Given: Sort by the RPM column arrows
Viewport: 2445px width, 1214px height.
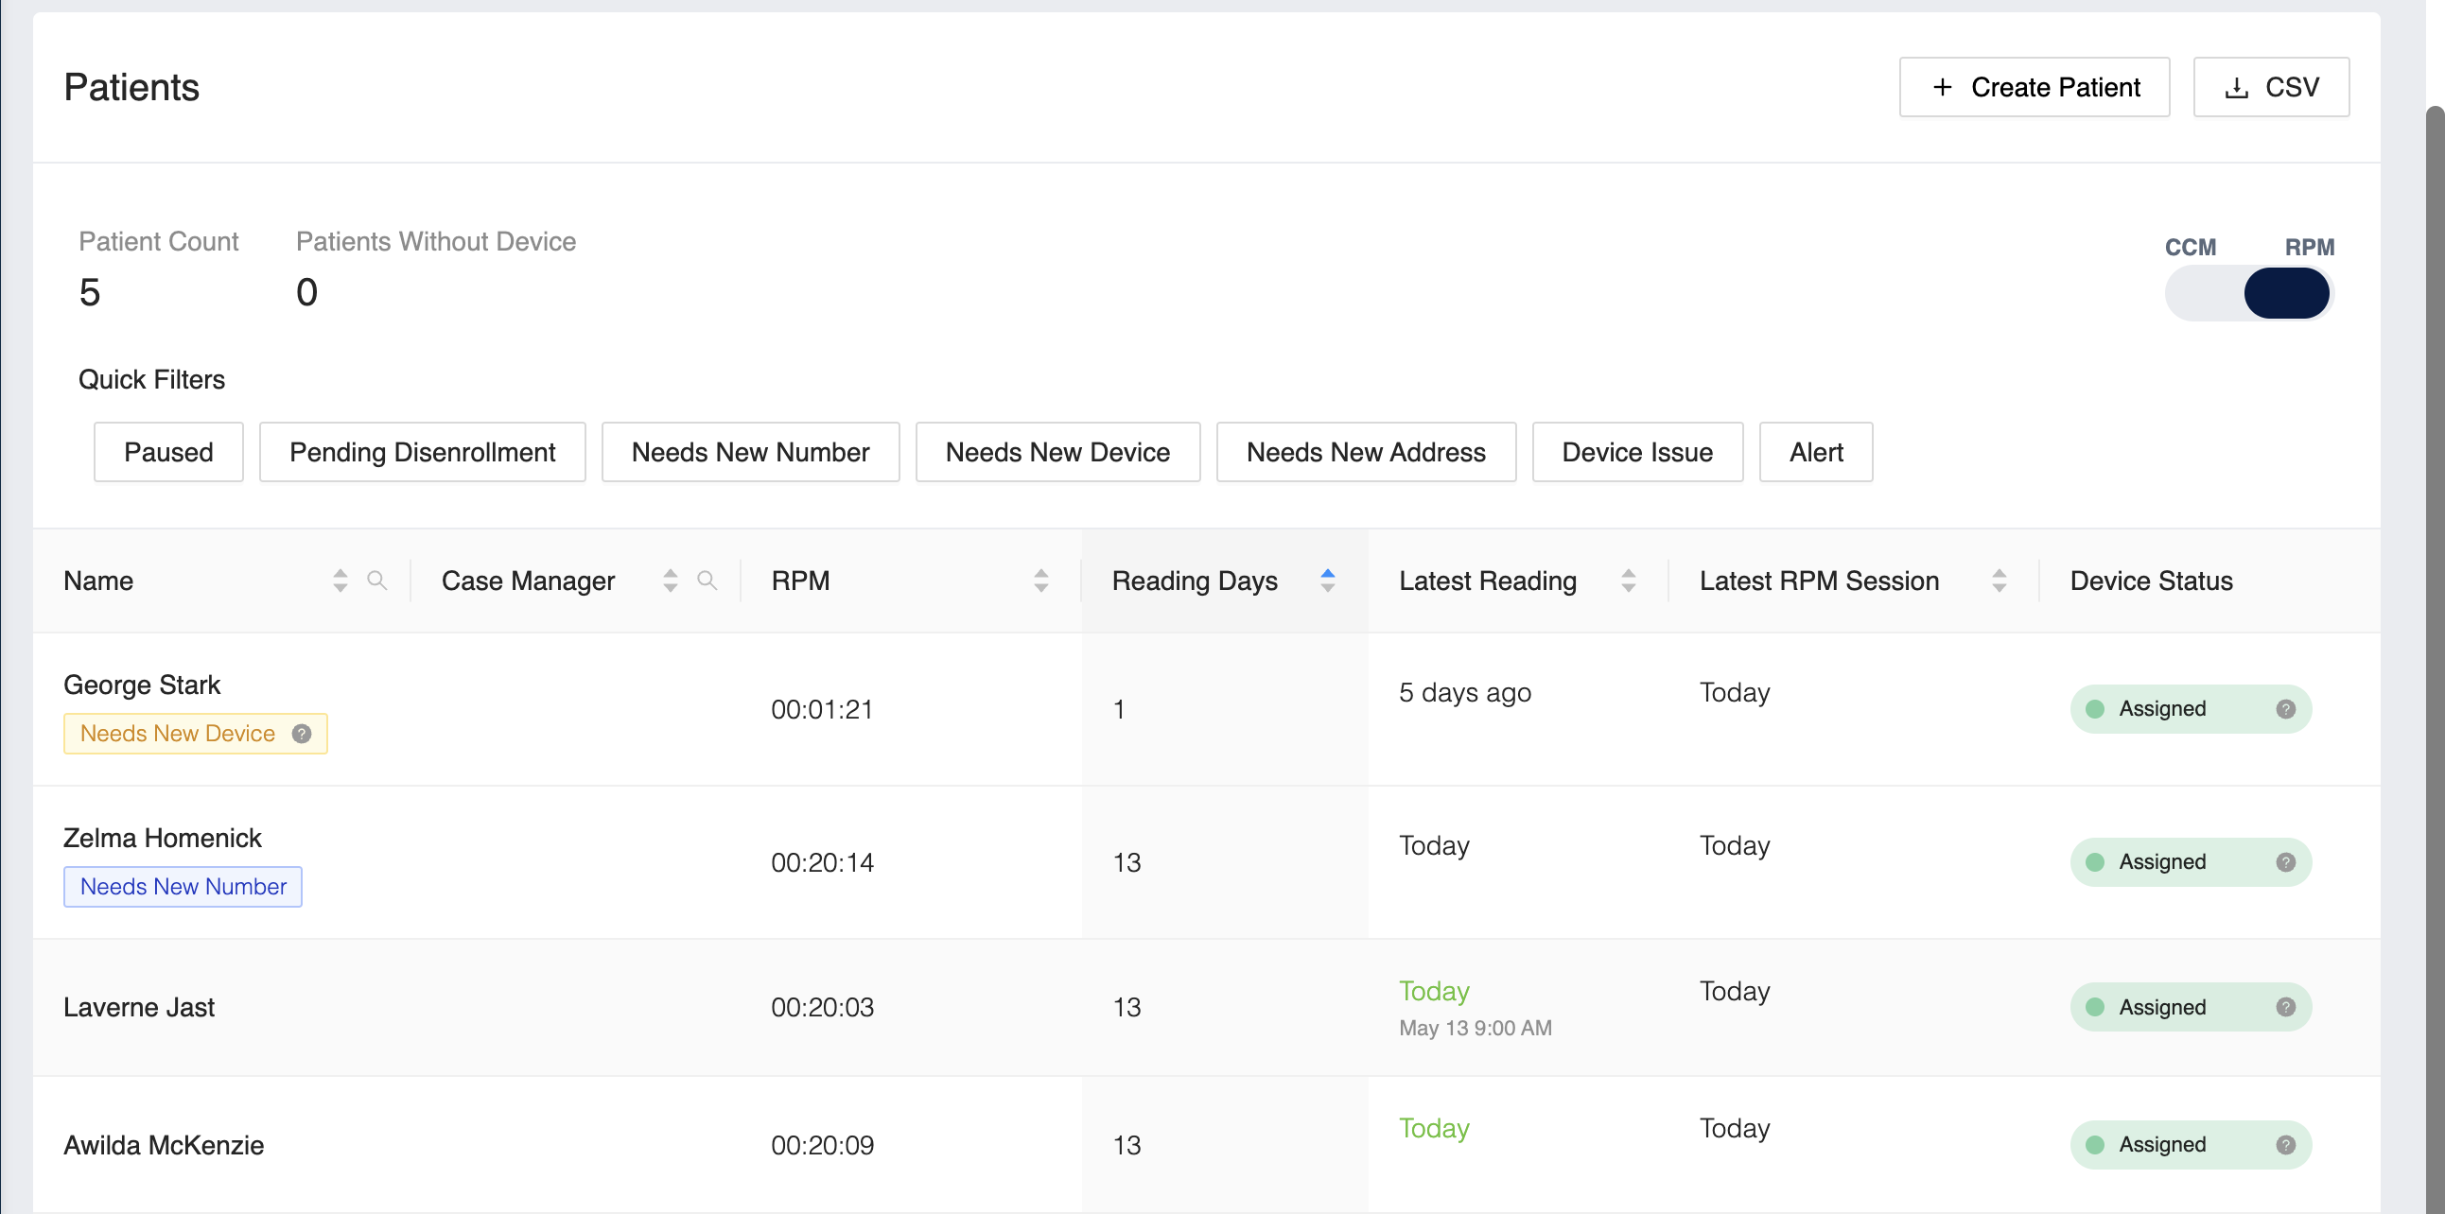Looking at the screenshot, I should [x=1040, y=581].
